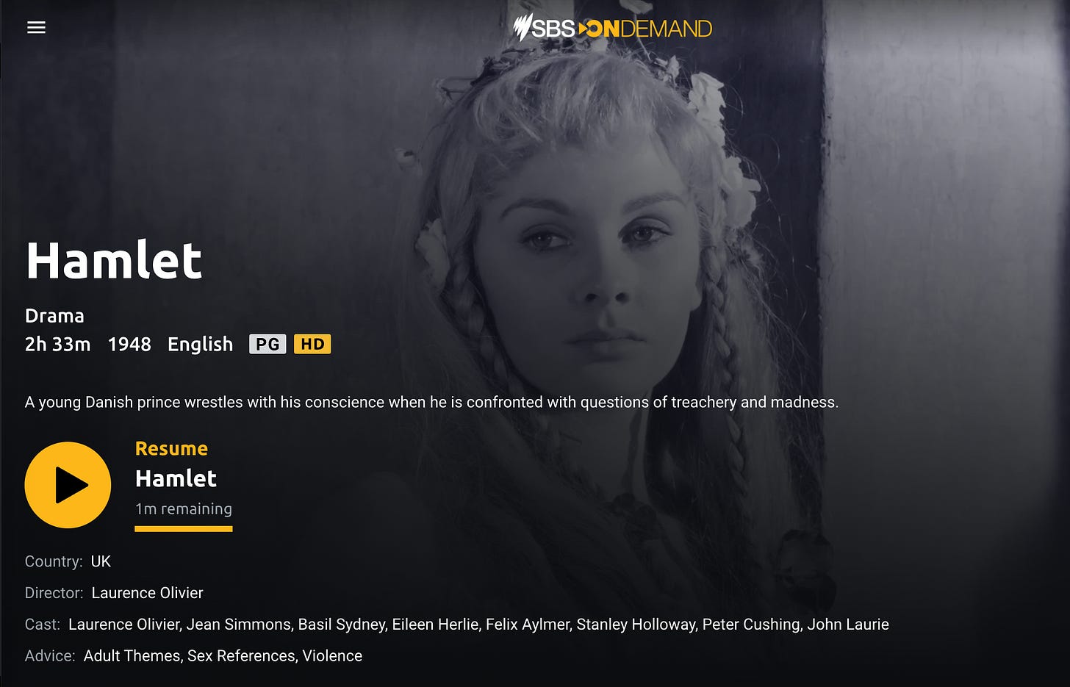Screen dimensions: 1070x687
Task: Click the Hamlet main title
Action: [114, 260]
